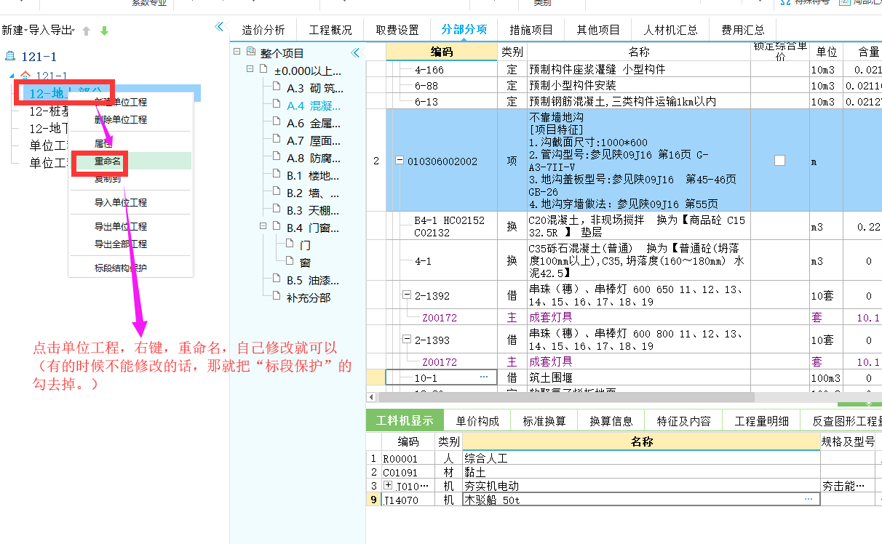Screen dimensions: 882x544
Task: Switch to the 工程概况 tab
Action: pyautogui.click(x=330, y=30)
